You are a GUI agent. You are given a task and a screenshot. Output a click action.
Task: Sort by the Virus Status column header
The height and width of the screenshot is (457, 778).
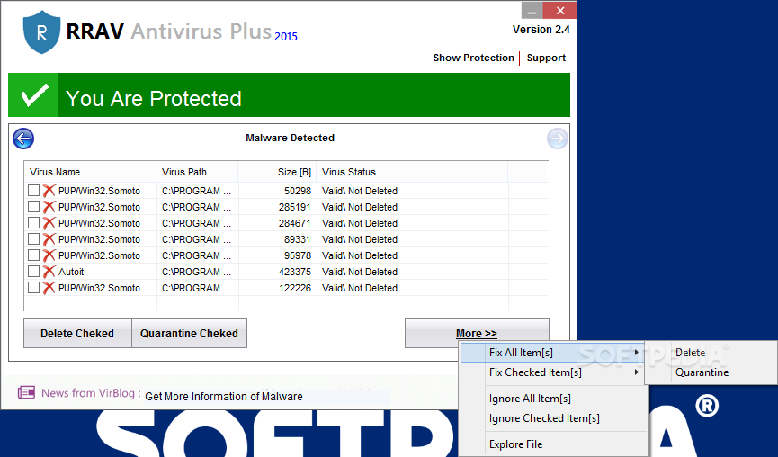(412, 172)
